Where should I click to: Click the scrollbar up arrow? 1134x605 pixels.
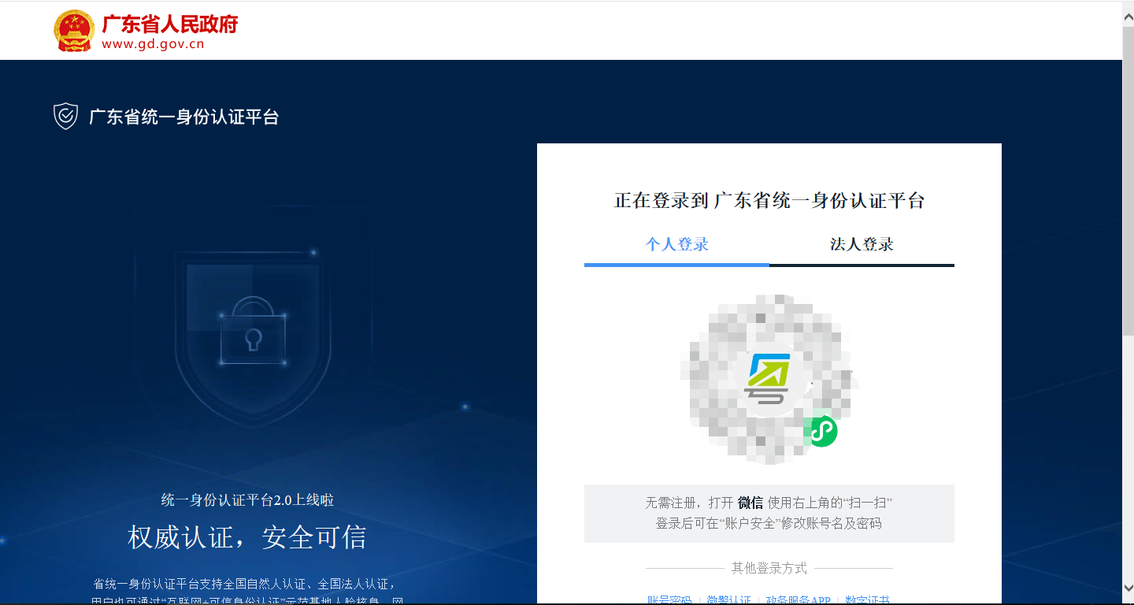tap(1128, 17)
